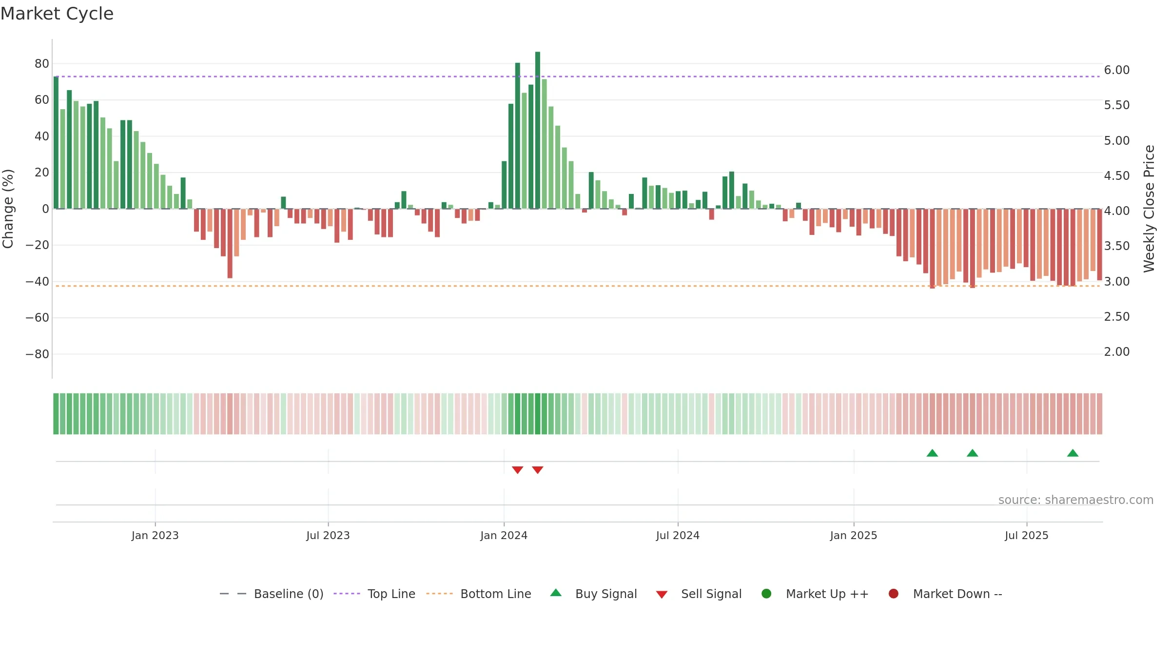1170x658 pixels.
Task: Click the gray dashed Baseline legend swatch
Action: (x=233, y=594)
